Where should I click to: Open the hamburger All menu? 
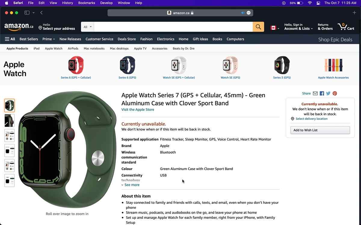tap(10, 39)
